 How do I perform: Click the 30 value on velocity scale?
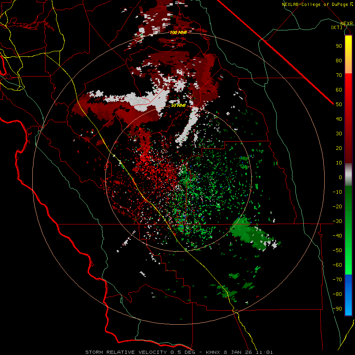[339, 134]
